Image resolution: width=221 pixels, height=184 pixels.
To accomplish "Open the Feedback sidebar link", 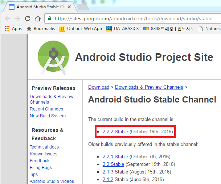I will click(40, 161).
